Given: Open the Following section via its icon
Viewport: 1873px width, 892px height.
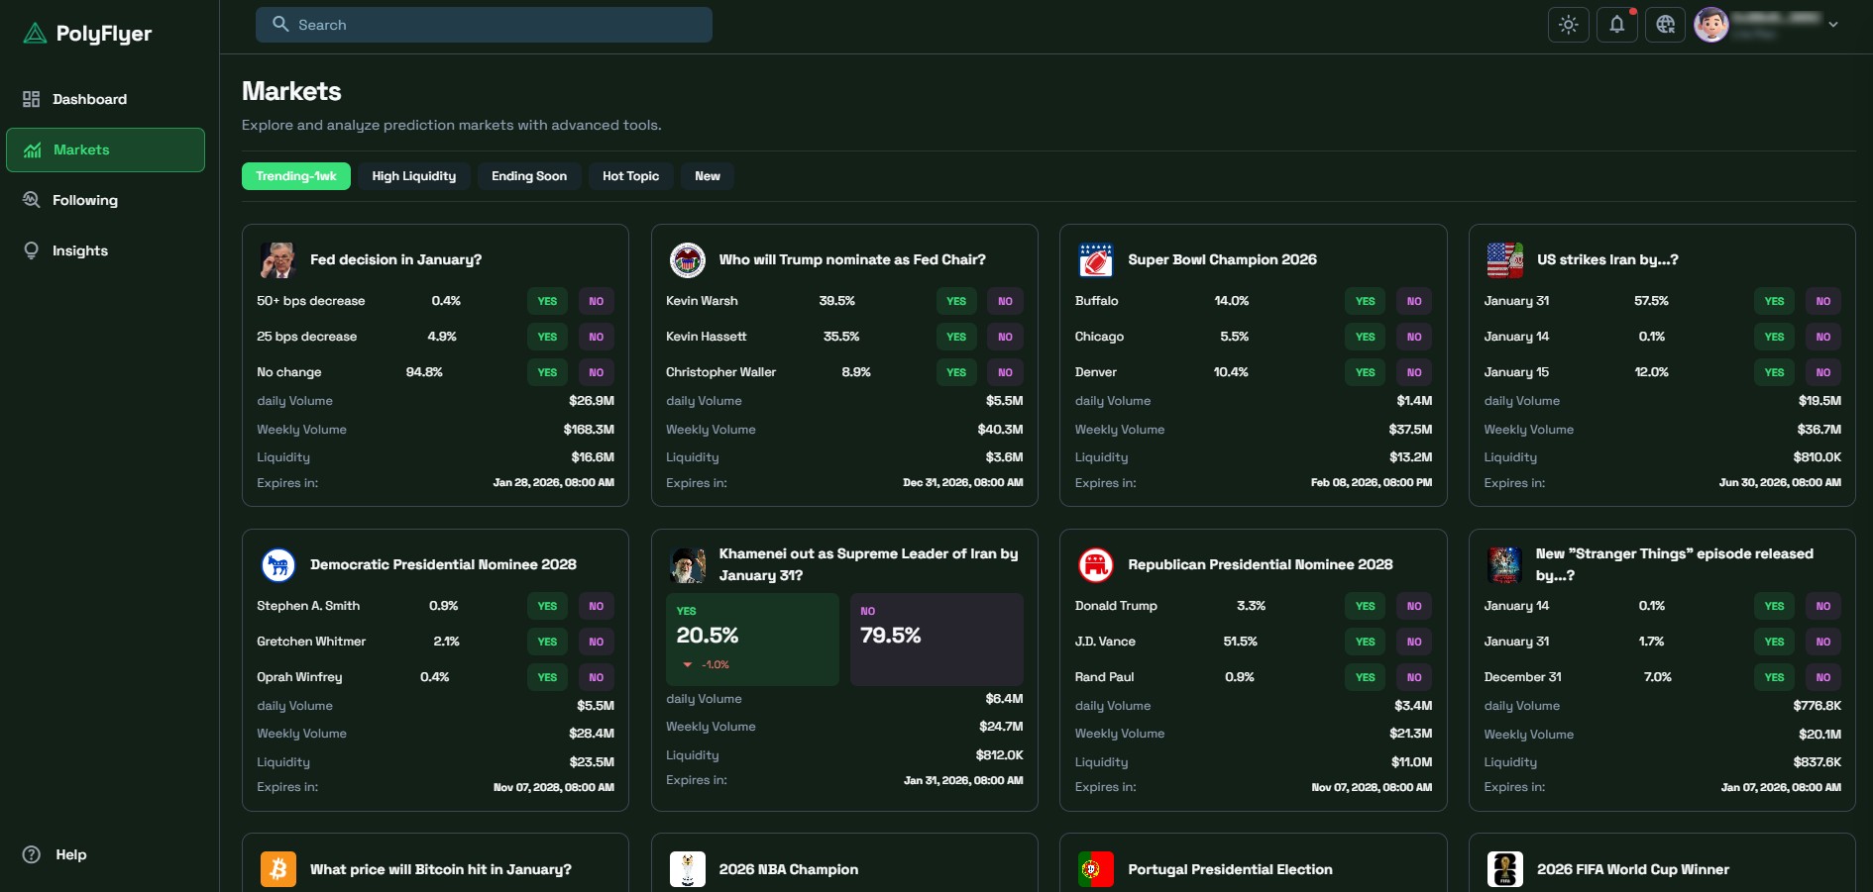Looking at the screenshot, I should click(x=31, y=200).
